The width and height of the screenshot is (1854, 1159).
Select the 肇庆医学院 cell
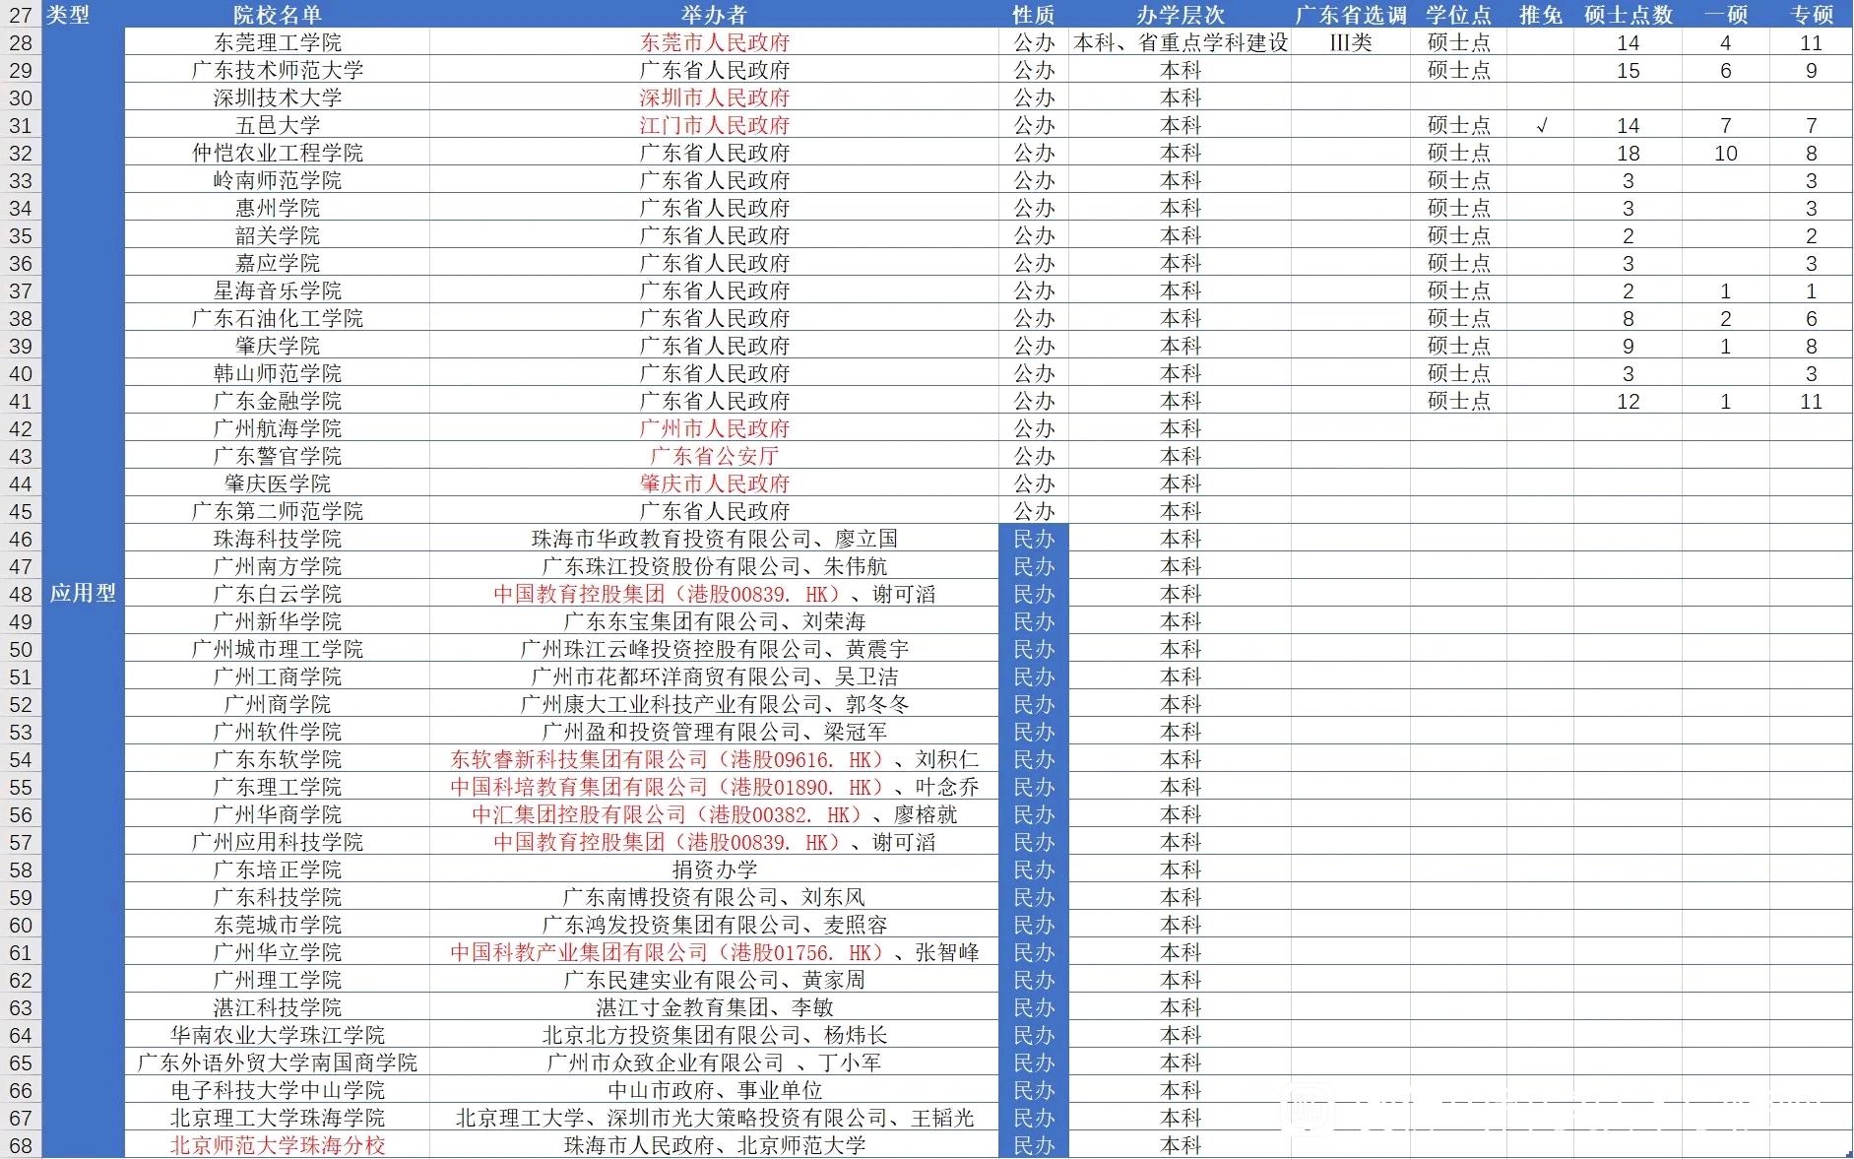tap(278, 483)
